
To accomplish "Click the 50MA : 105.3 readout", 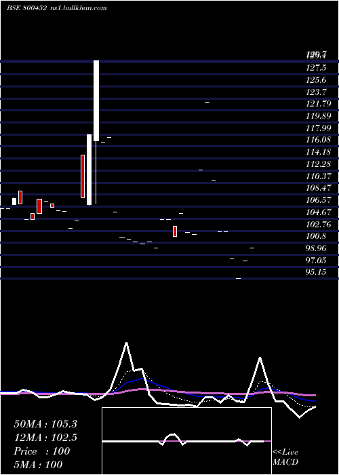I will coord(45,424).
